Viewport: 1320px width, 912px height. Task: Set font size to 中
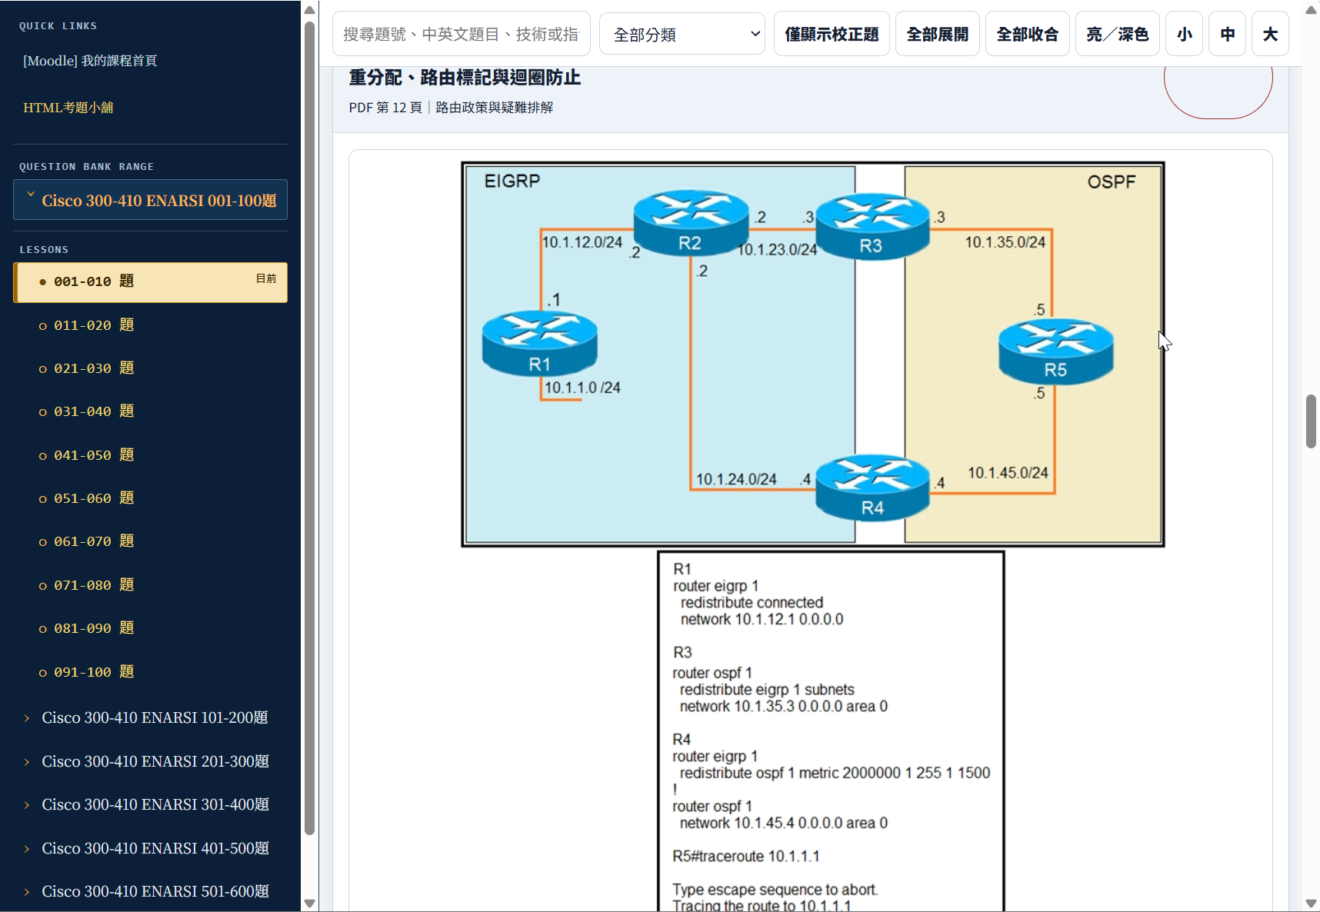click(x=1228, y=34)
